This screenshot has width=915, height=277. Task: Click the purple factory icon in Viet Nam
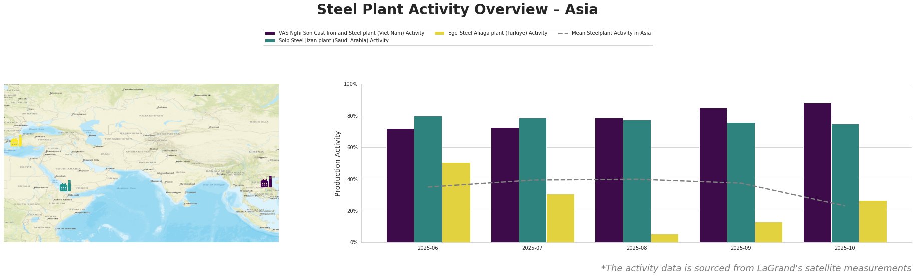(x=266, y=182)
